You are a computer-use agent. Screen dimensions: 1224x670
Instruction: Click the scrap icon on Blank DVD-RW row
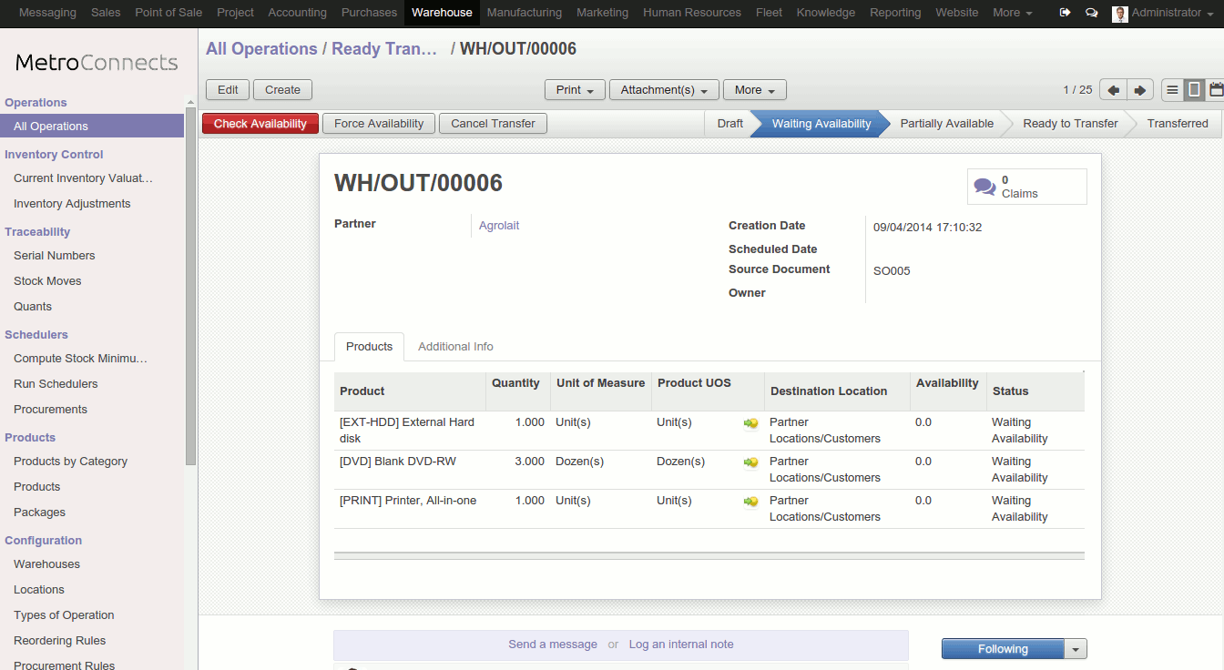click(751, 462)
